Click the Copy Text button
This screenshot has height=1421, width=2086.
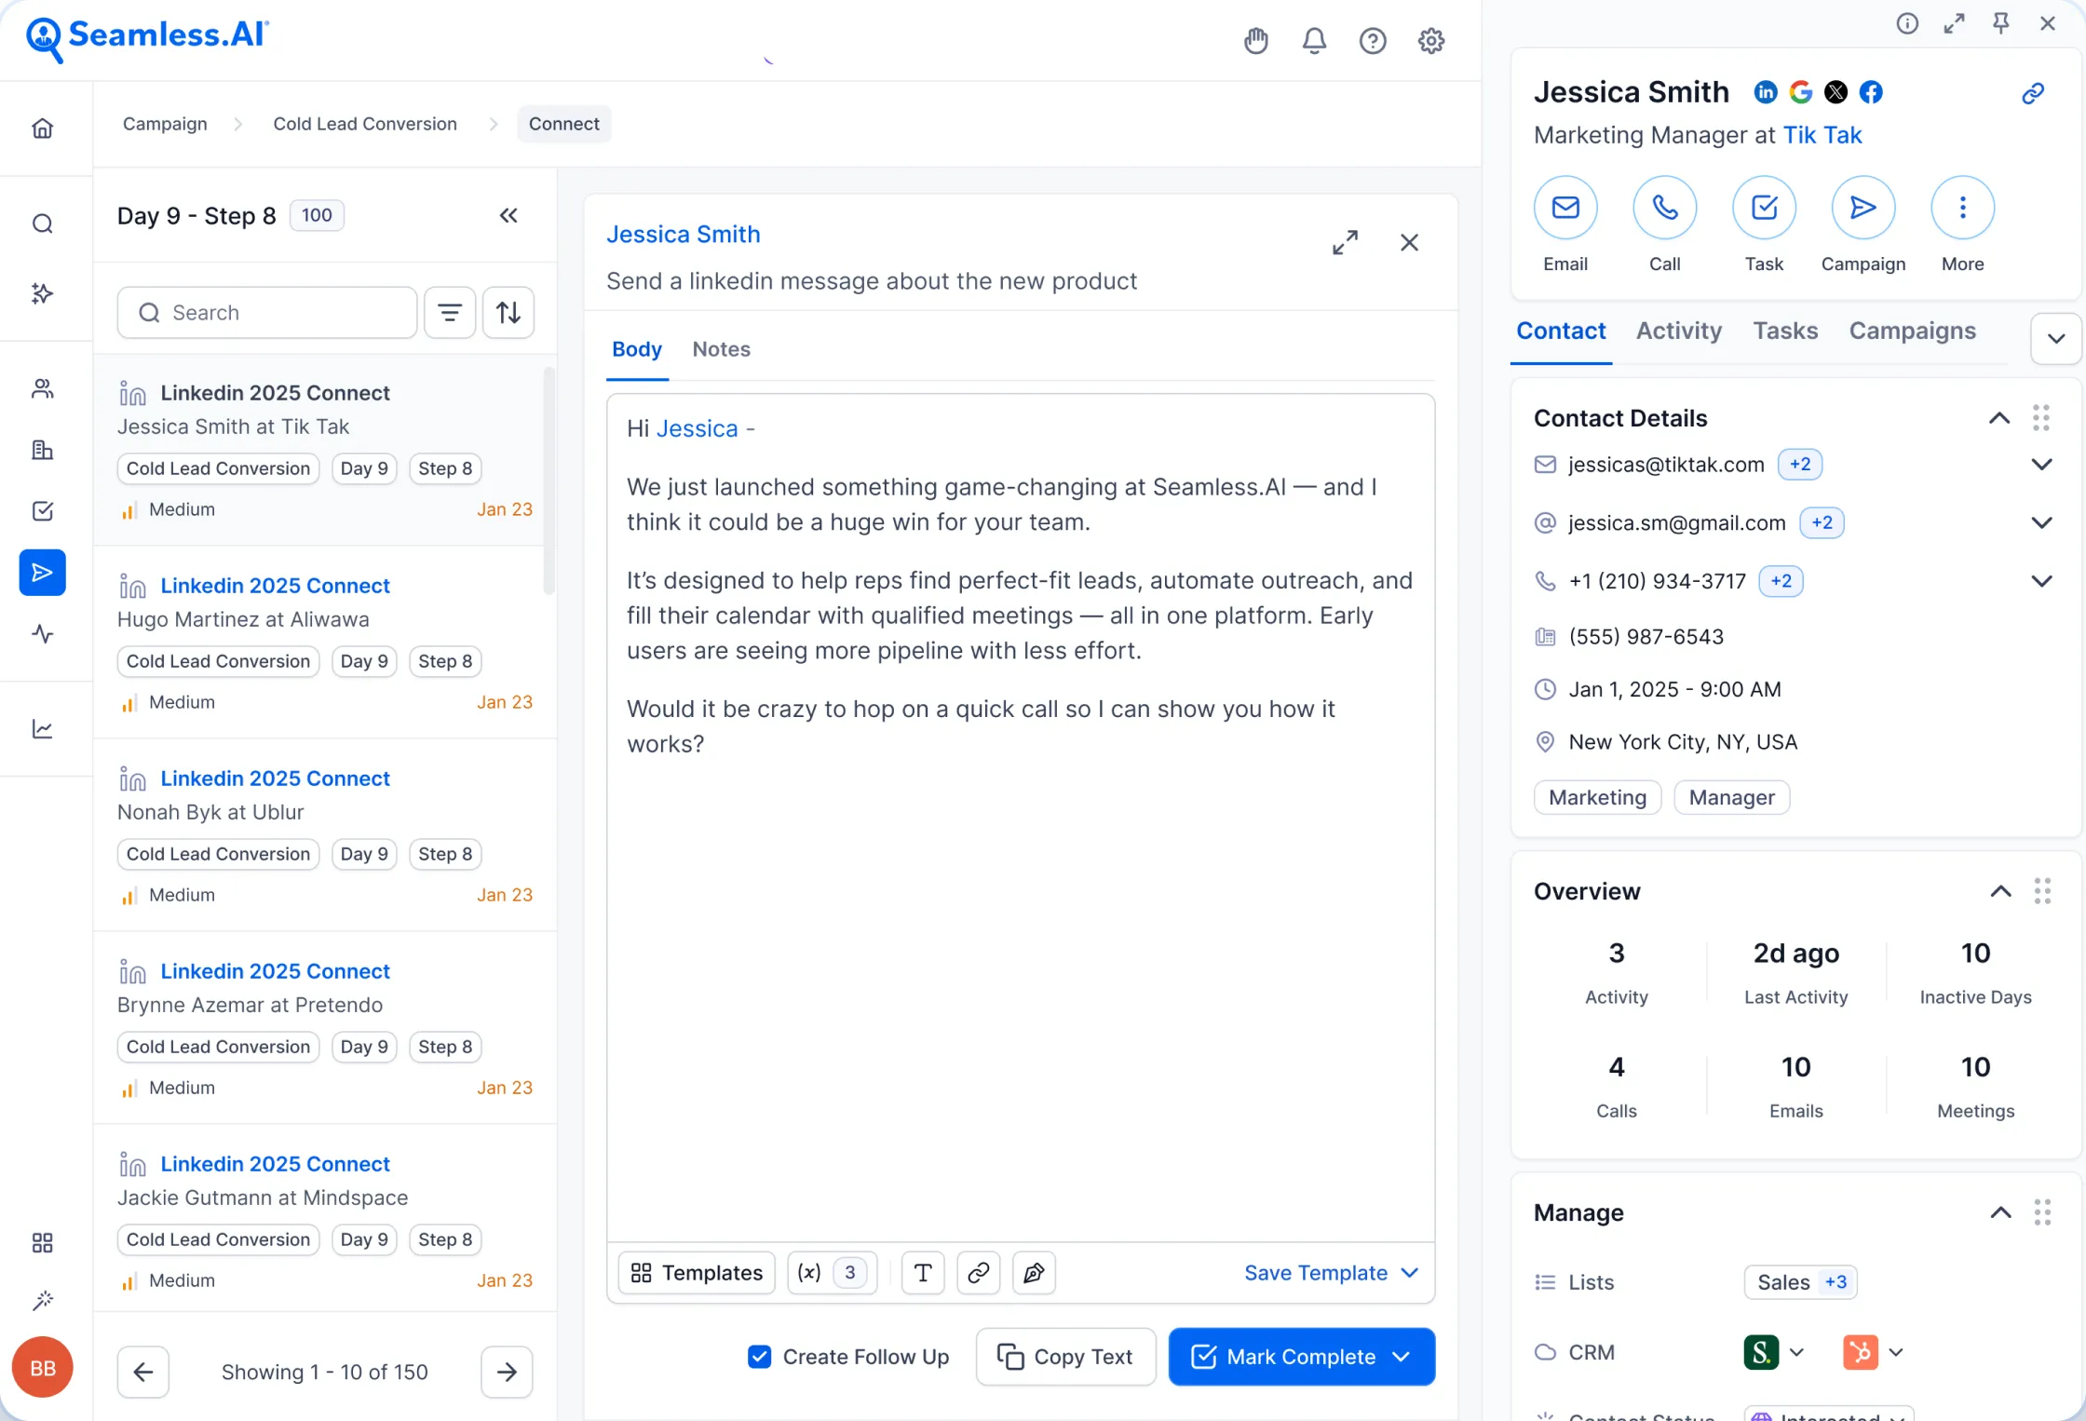coord(1065,1357)
